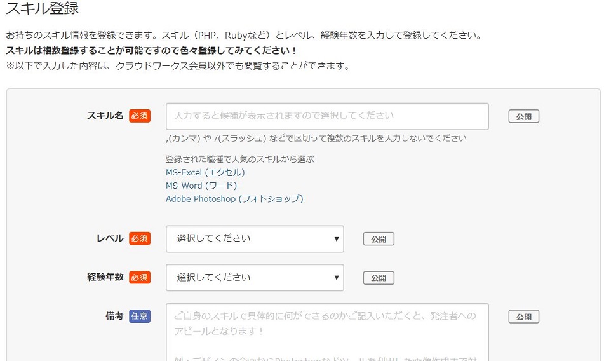Toggle the 公開 button beside 備考 text area
Viewport: 604px width, 361px height.
click(523, 317)
